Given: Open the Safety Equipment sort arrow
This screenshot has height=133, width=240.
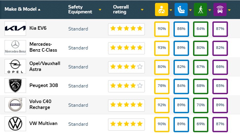Looking at the screenshot, I should [x=100, y=10].
